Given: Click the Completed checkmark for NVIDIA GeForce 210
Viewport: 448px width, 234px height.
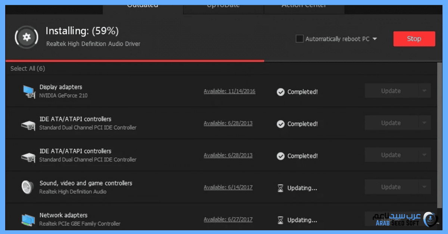Looking at the screenshot, I should [x=280, y=92].
